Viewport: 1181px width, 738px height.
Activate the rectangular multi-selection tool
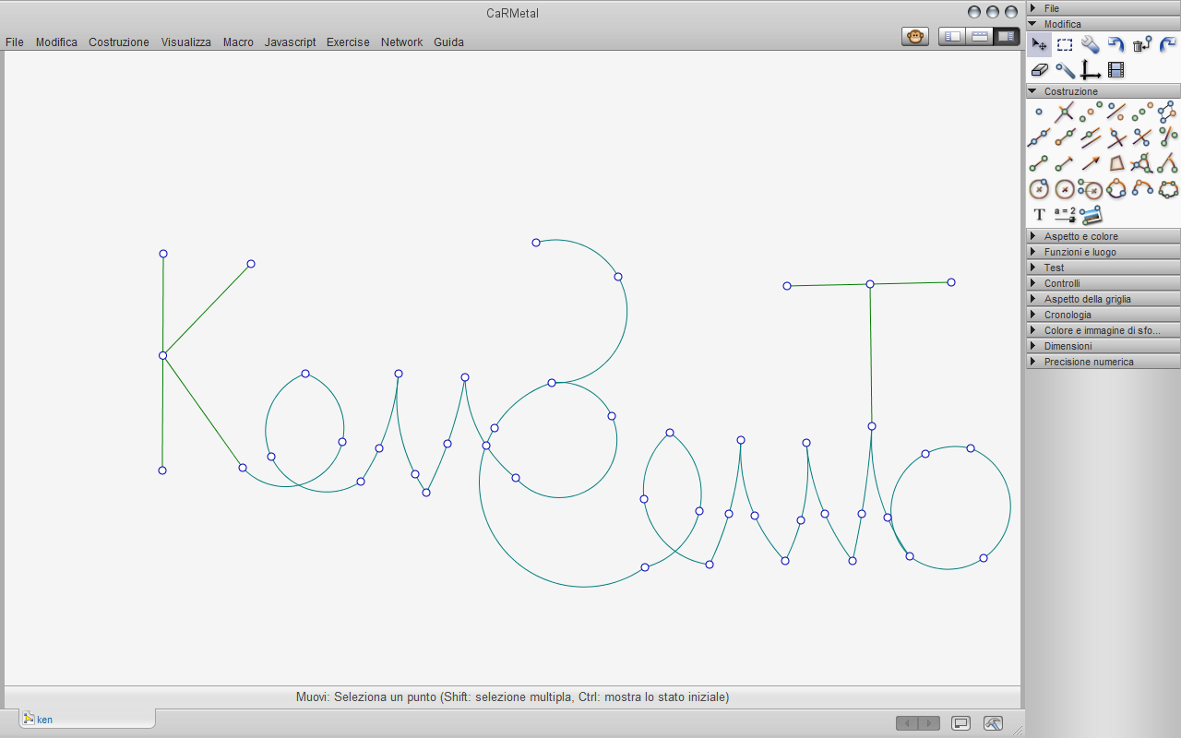click(1064, 43)
